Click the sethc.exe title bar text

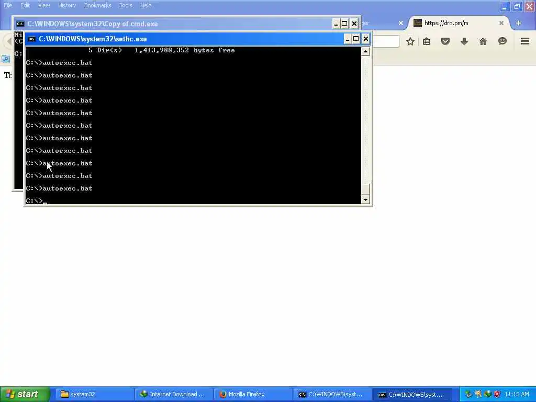pos(93,39)
